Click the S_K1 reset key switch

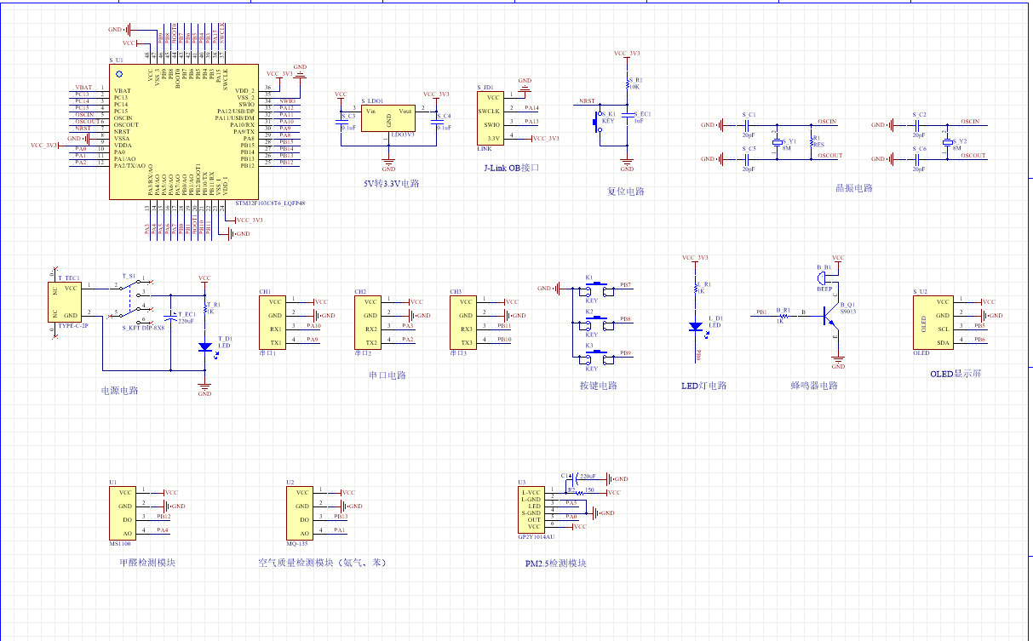(x=598, y=121)
